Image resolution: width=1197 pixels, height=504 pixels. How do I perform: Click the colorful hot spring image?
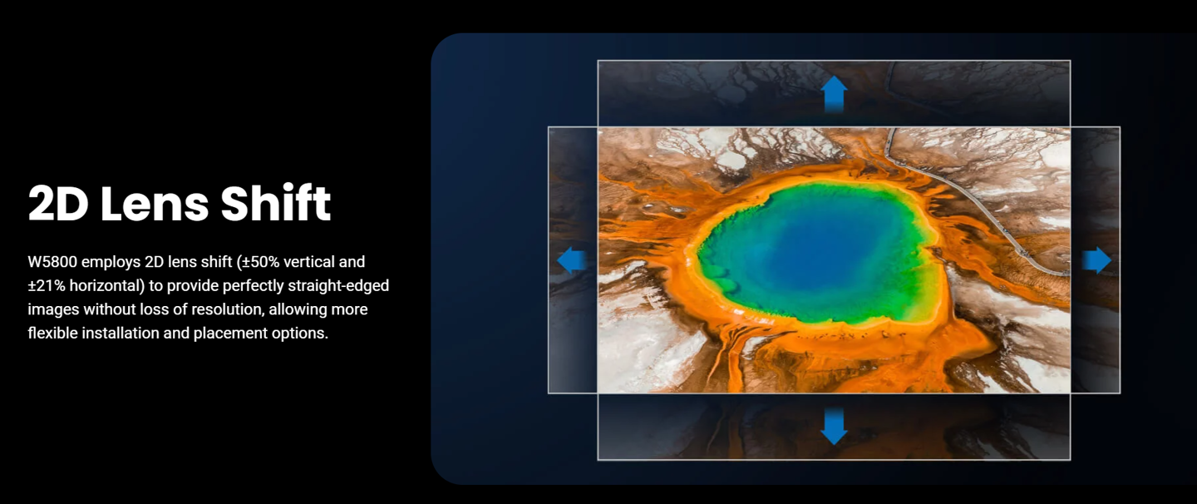coord(834,260)
